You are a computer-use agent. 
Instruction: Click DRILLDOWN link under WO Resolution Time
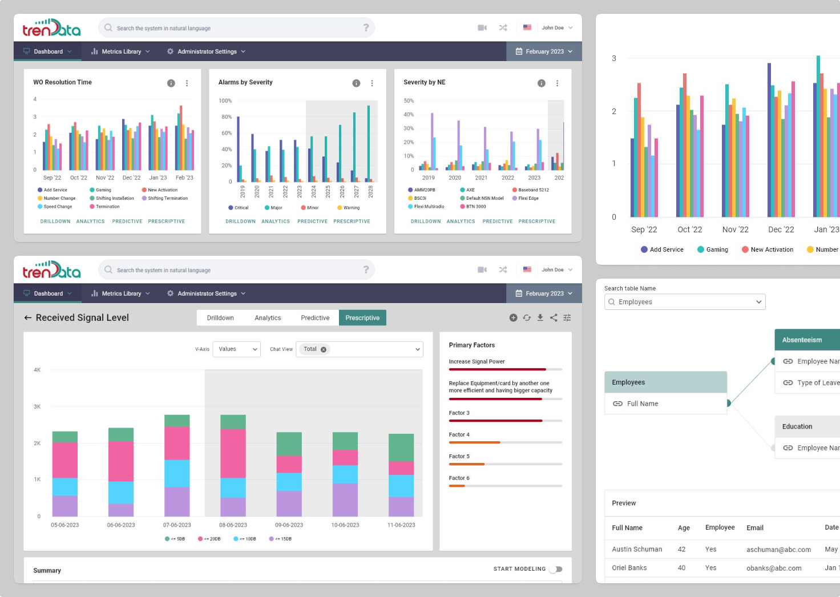point(55,221)
